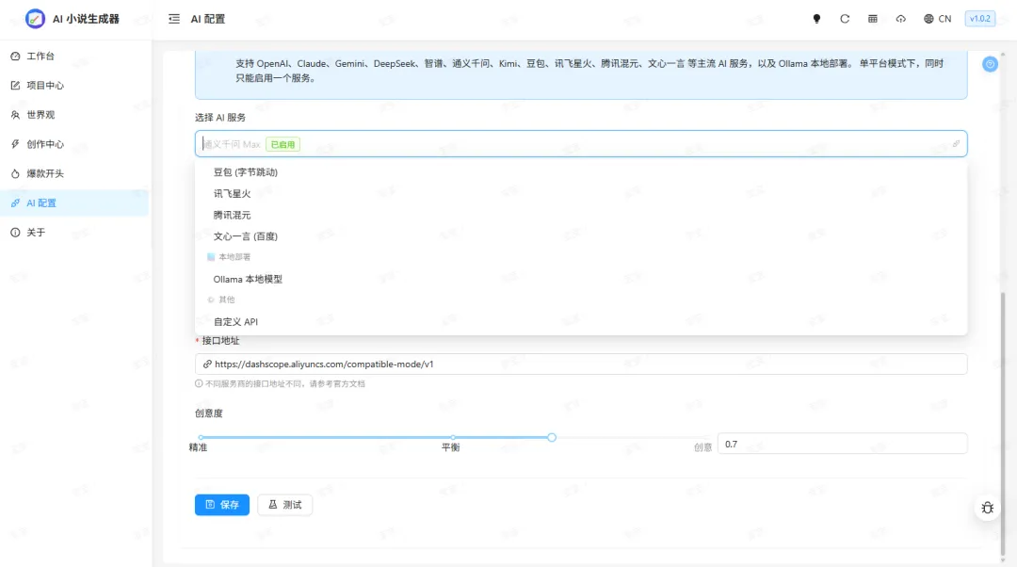Choose 豆包 (字节跳动) from the dropdown
Viewport: 1017px width, 567px height.
pyautogui.click(x=580, y=172)
